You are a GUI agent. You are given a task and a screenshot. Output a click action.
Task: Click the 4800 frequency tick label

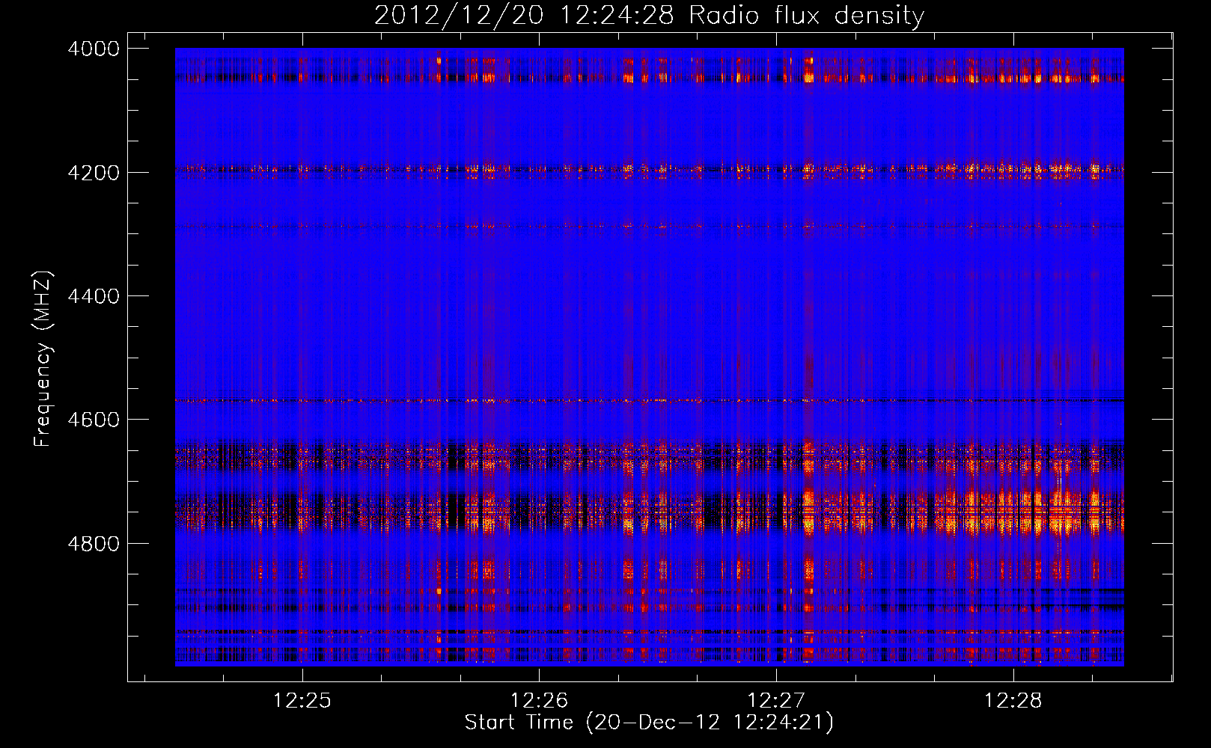coord(94,544)
